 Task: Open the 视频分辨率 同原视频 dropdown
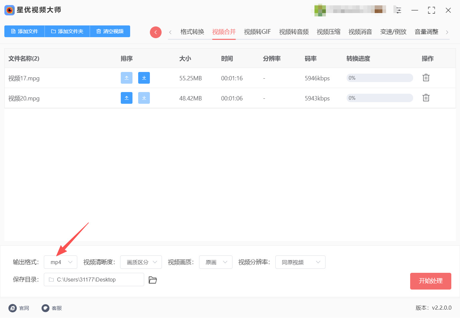click(x=300, y=262)
